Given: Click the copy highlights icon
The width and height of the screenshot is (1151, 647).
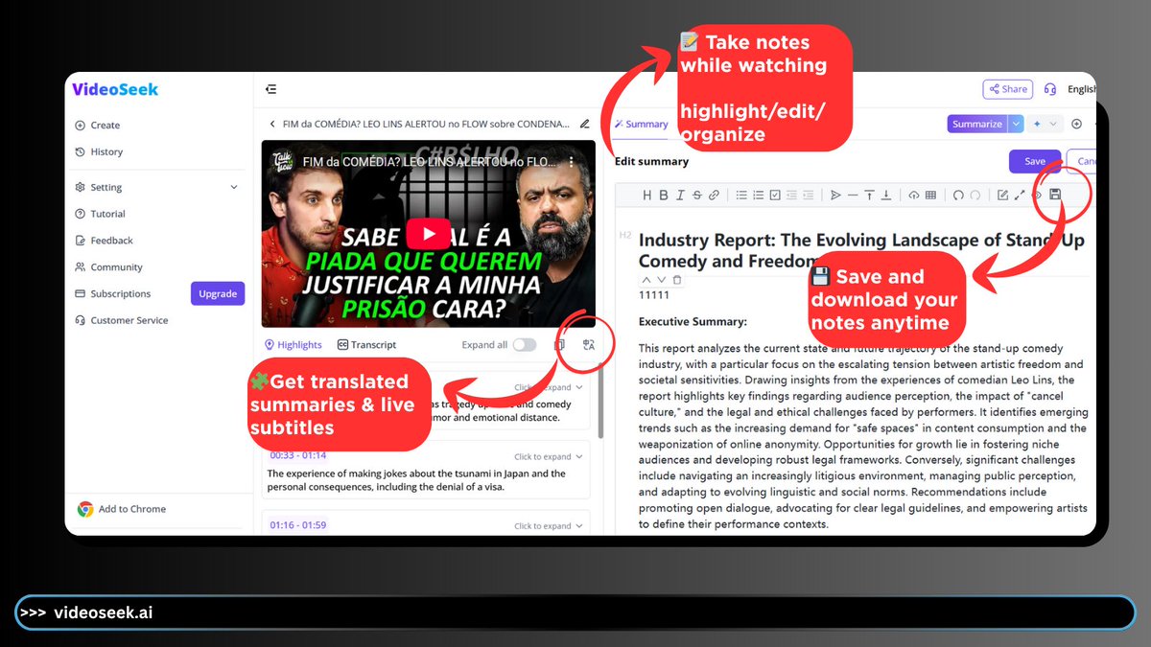Looking at the screenshot, I should (x=561, y=345).
